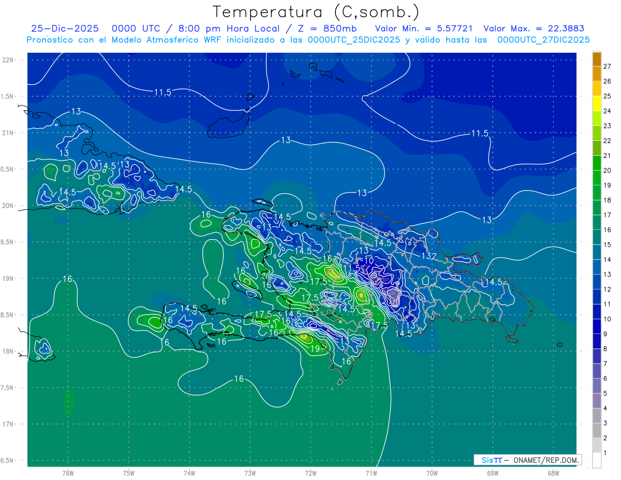Click the ONAMET/REP.DOM. credit label
621x480 pixels.
[545, 460]
